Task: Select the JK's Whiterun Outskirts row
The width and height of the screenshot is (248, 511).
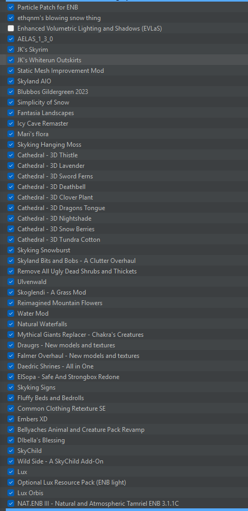Action: [124, 60]
